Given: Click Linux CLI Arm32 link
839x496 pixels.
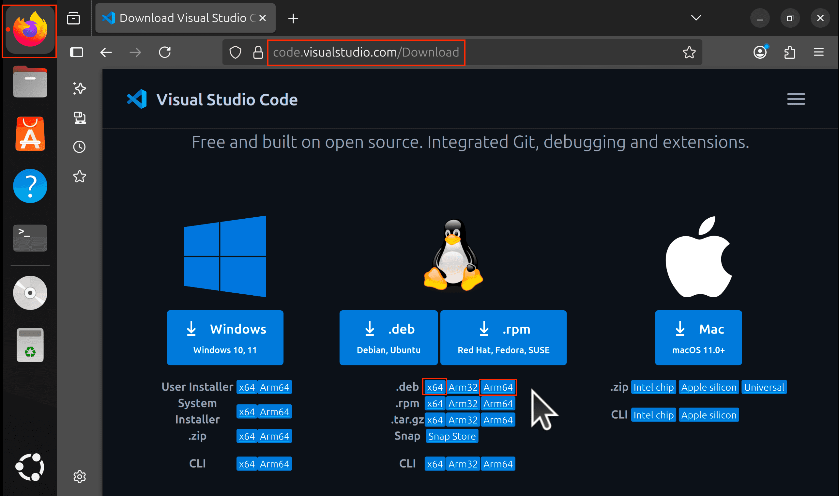Looking at the screenshot, I should tap(463, 464).
